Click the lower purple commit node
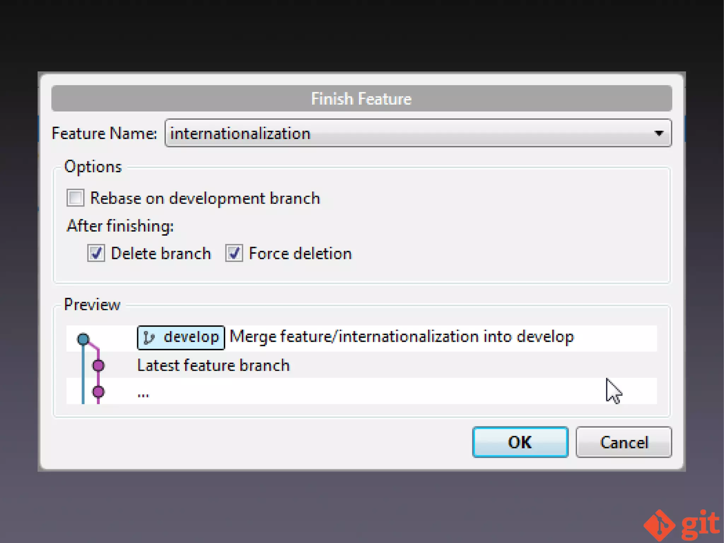This screenshot has width=724, height=543. (x=98, y=392)
